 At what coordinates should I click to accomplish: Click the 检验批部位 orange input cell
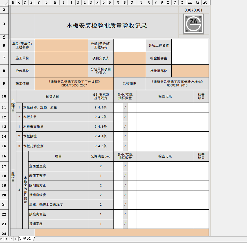[190, 71]
